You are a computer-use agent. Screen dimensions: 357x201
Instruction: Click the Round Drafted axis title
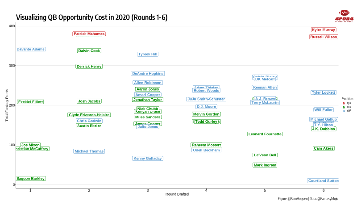[x=177, y=194]
